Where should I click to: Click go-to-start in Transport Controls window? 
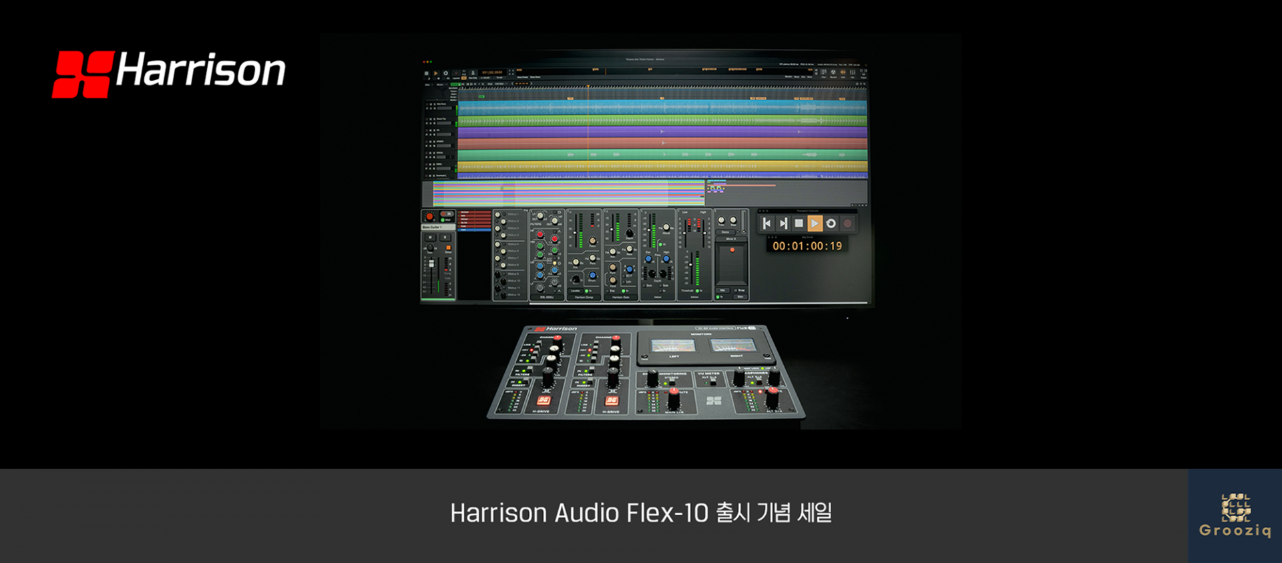(x=767, y=223)
